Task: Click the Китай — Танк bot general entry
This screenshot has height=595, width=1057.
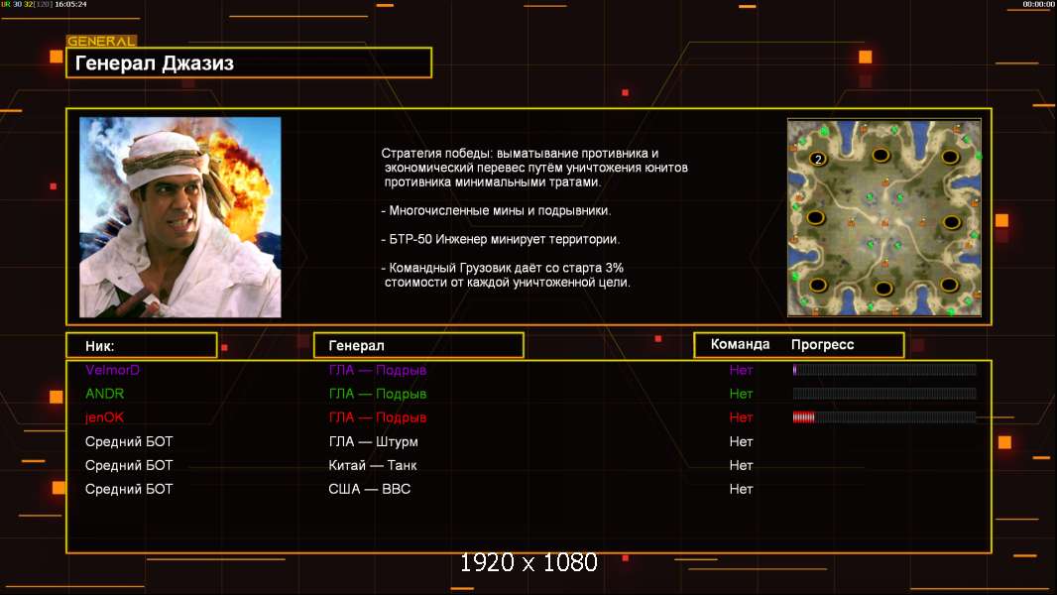Action: (x=373, y=465)
